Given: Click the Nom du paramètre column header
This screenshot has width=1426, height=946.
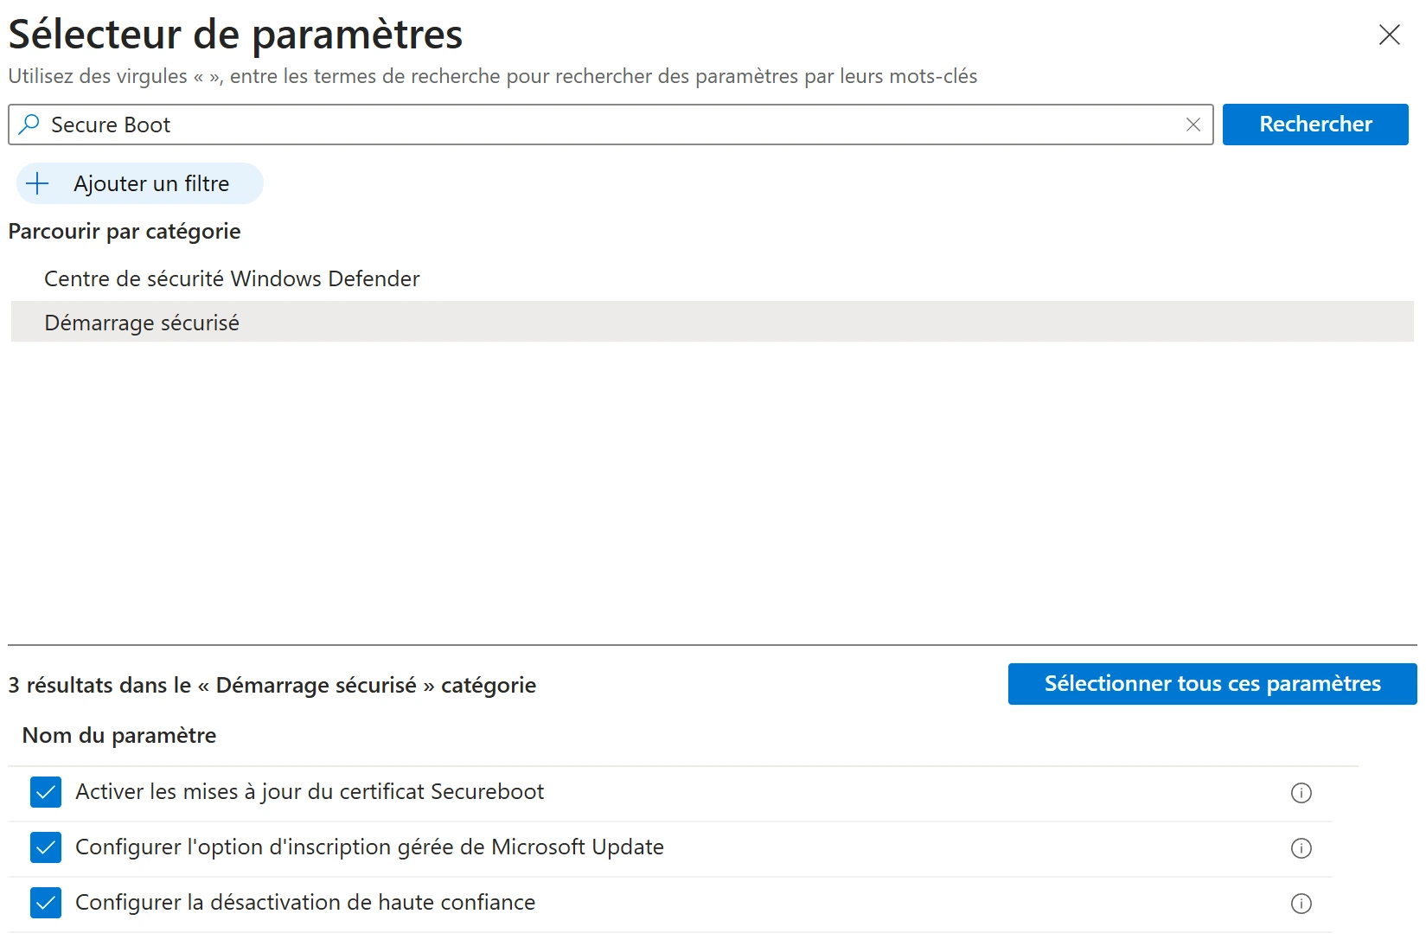Looking at the screenshot, I should (118, 736).
